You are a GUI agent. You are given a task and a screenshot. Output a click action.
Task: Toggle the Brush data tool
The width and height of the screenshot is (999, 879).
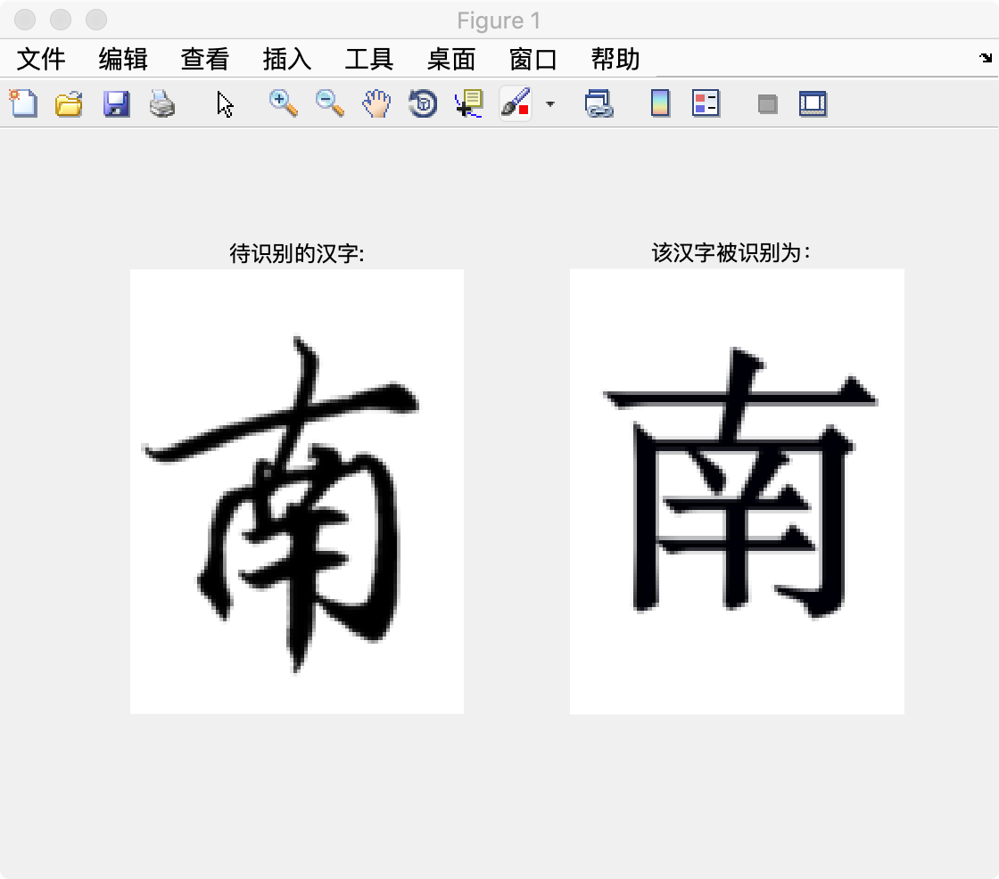coord(516,103)
